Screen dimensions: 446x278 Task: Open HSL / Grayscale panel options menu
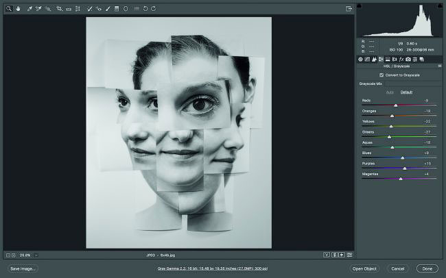pos(440,66)
